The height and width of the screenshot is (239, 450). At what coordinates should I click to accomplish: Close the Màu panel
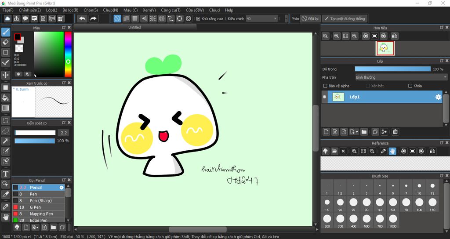[69, 28]
